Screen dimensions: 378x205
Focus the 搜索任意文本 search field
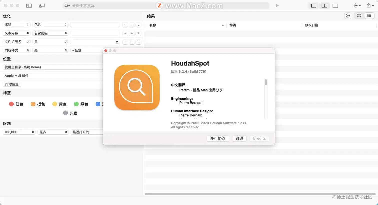point(166,5)
